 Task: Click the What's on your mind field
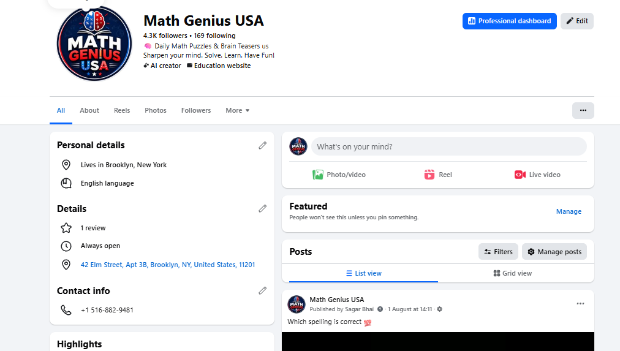point(449,146)
